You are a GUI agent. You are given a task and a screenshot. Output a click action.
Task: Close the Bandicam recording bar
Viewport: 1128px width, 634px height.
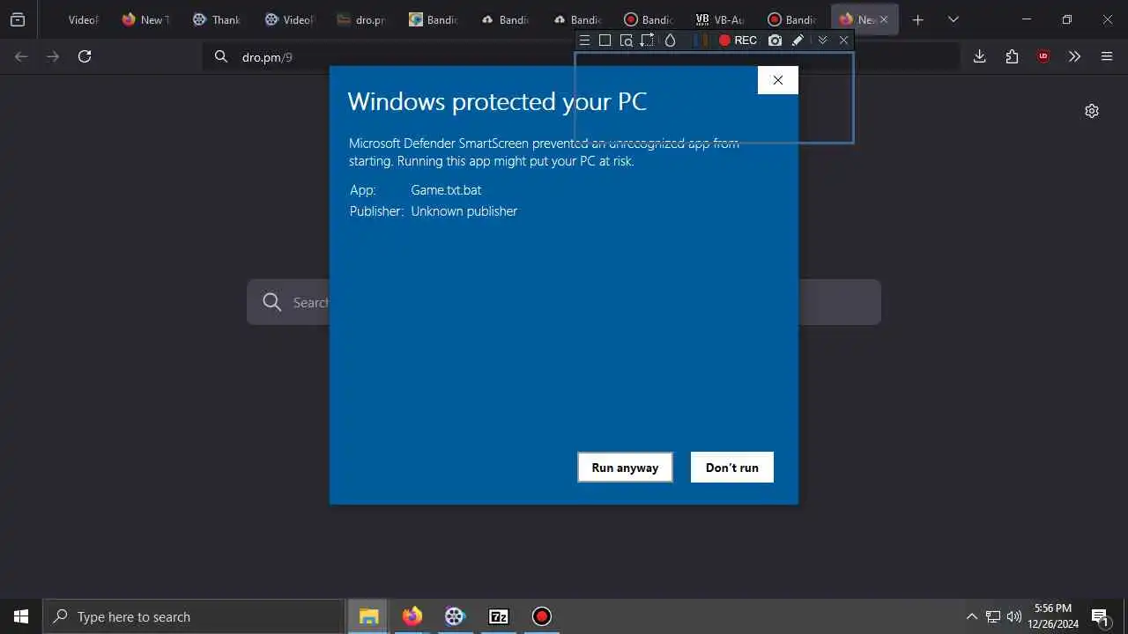tap(843, 41)
